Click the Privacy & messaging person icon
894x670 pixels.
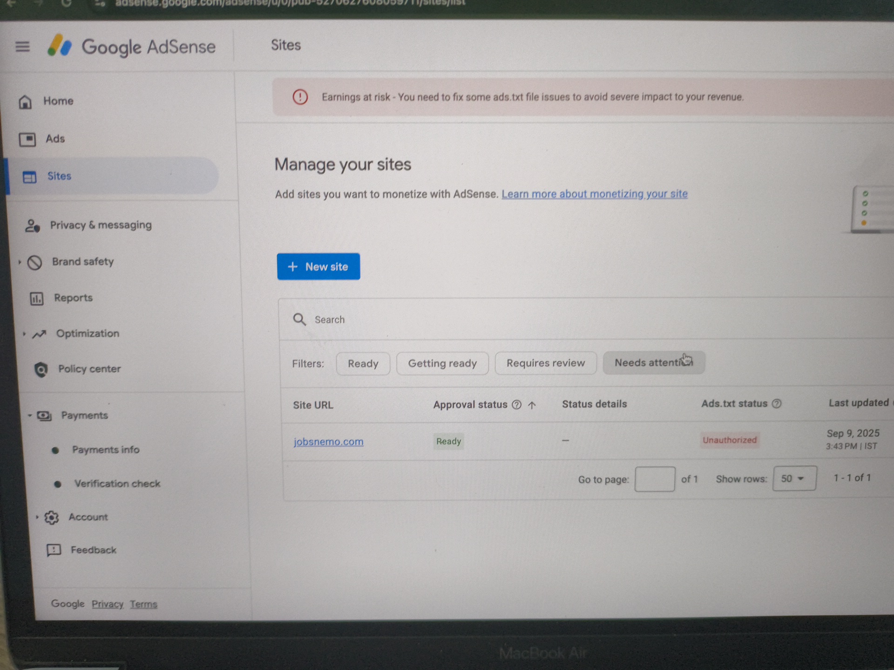(x=32, y=226)
